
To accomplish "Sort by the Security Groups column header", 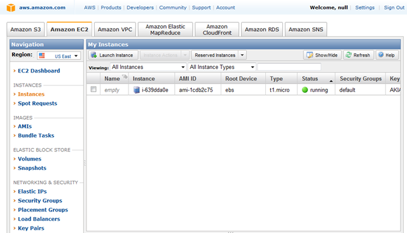I will click(x=361, y=79).
